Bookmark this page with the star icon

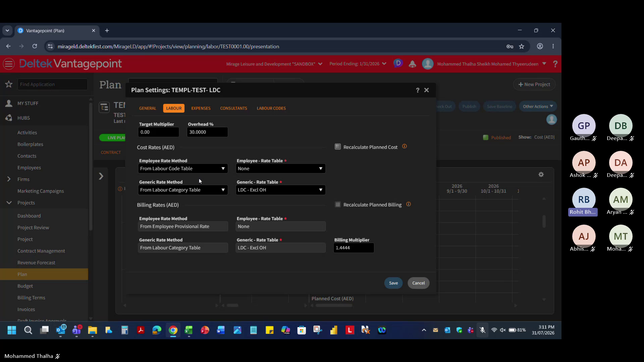tap(522, 47)
